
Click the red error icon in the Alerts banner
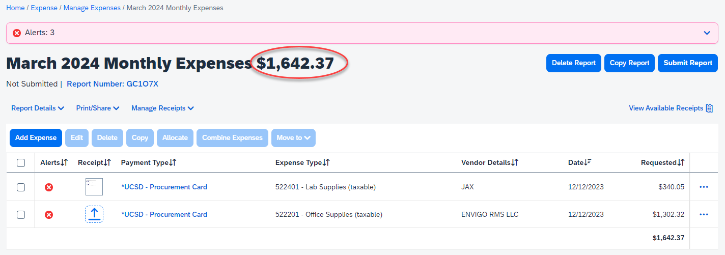(17, 33)
